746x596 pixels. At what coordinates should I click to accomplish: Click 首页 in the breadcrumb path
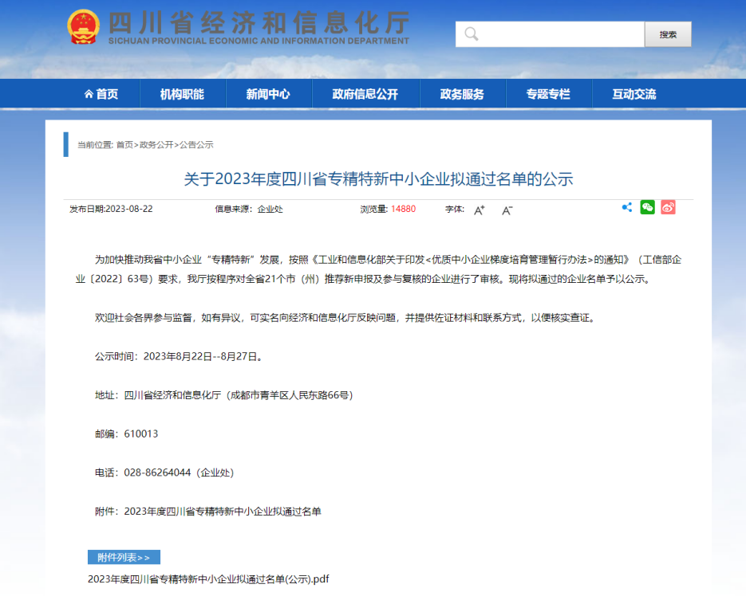point(124,145)
